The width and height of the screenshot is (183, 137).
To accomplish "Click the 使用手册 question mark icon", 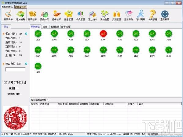I will tap(153, 15).
